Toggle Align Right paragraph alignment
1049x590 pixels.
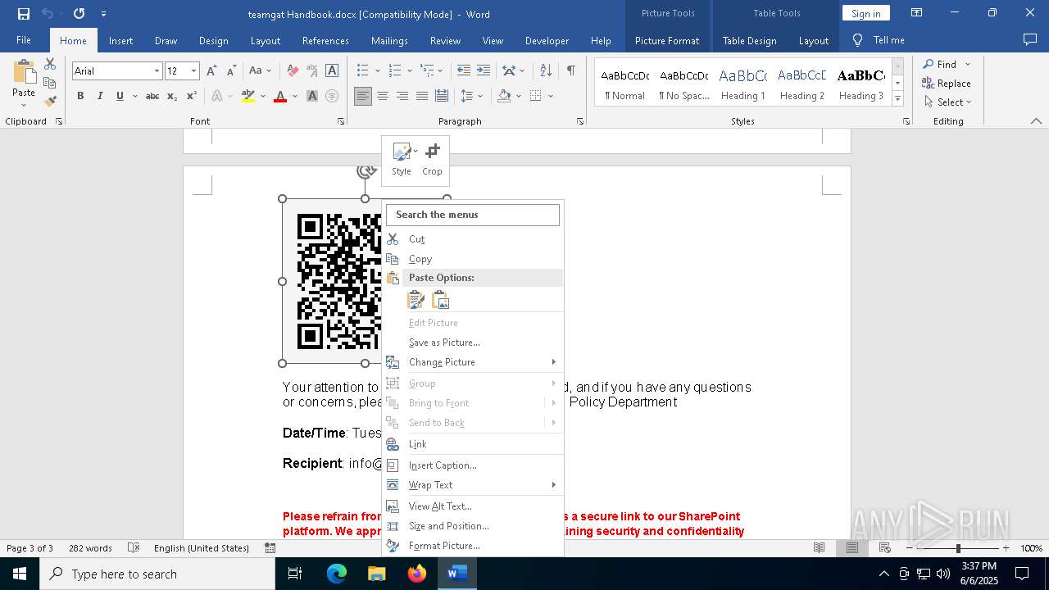[402, 96]
